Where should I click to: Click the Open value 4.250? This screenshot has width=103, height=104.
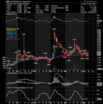19,6
